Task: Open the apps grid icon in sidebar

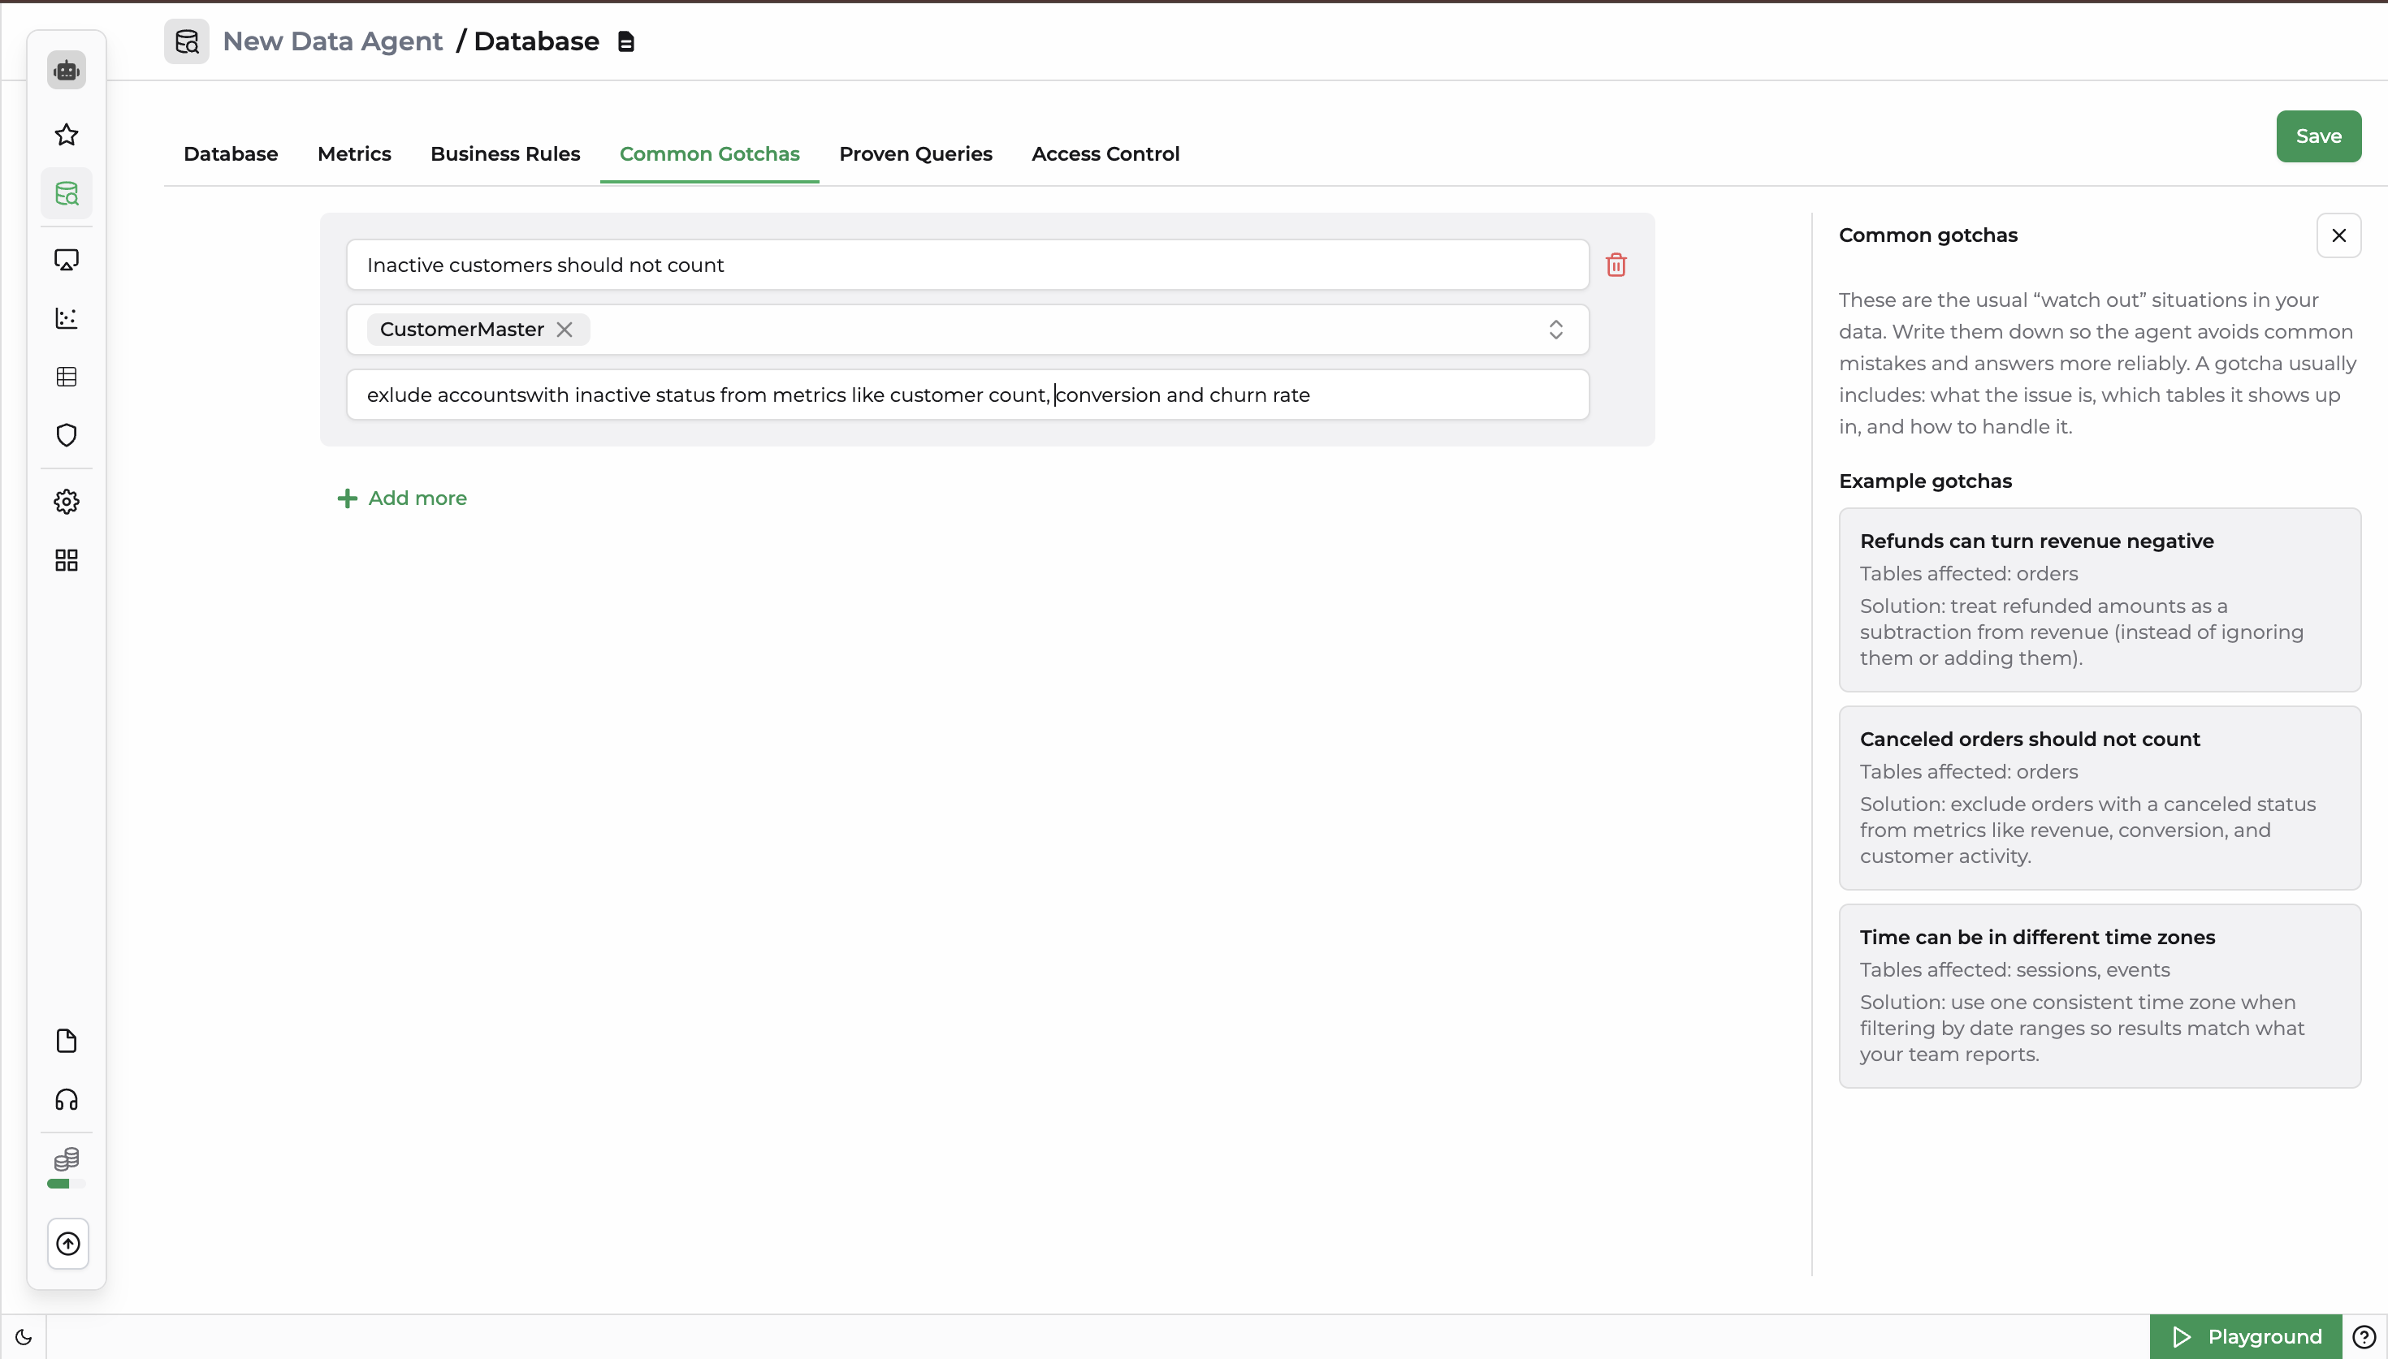Action: pyautogui.click(x=67, y=560)
